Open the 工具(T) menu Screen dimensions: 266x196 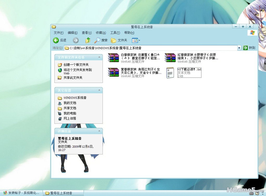(115, 33)
